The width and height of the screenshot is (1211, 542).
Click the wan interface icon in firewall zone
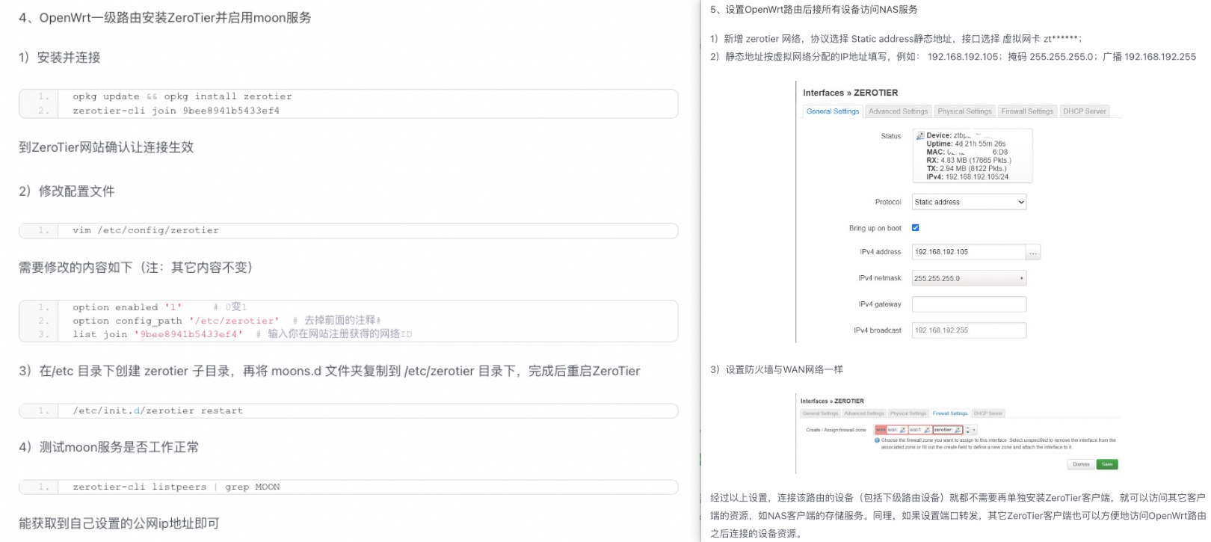[x=902, y=430]
